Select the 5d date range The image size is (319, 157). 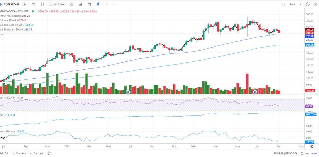pos(6,153)
